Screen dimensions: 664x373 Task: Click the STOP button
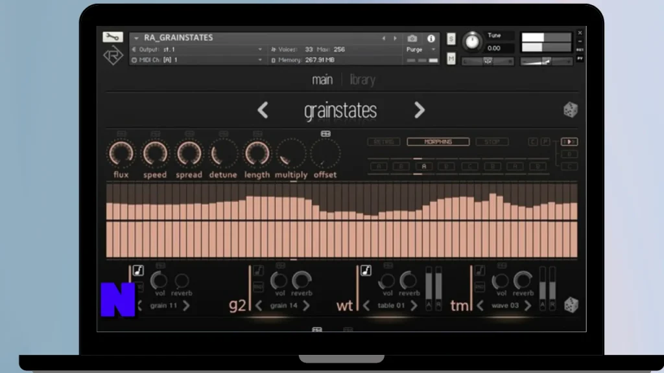tap(492, 142)
